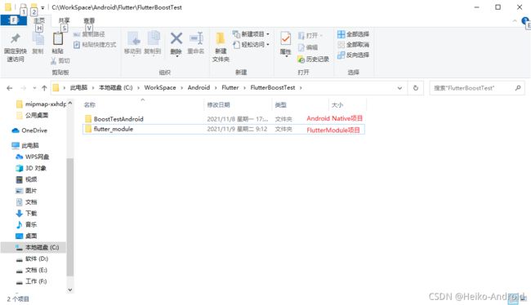This screenshot has height=305, width=531.
Task: Refresh the current folder view
Action: pos(416,88)
